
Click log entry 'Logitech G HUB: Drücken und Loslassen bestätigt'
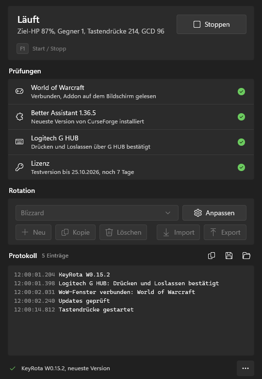point(139,283)
